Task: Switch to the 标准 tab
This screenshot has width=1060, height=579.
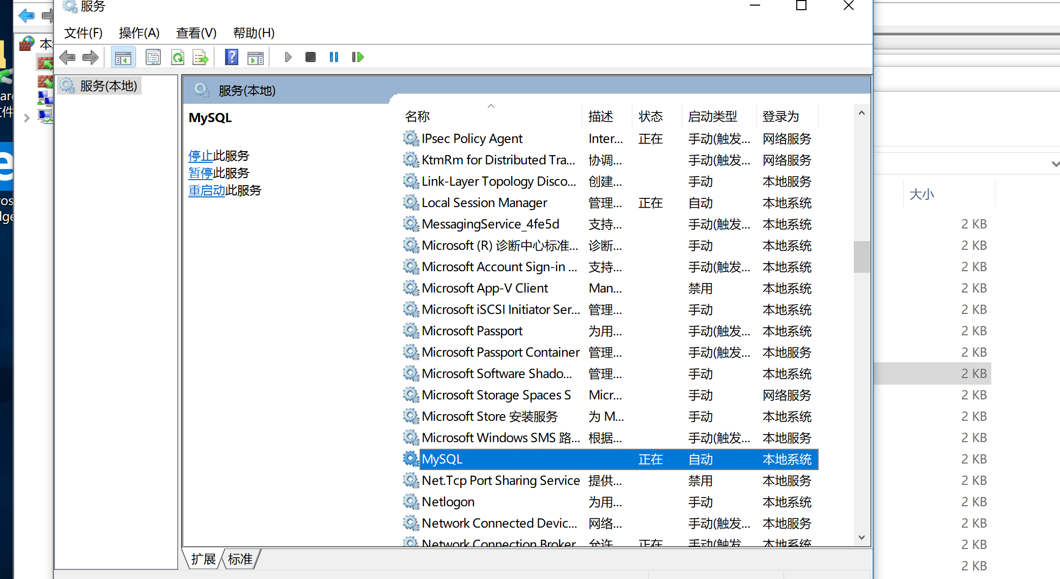Action: tap(240, 559)
